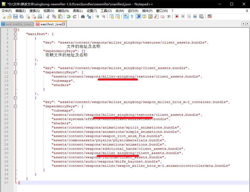The height and width of the screenshot is (192, 250).
Task: Open the Function List panel icon
Action: pyautogui.click(x=156, y=16)
